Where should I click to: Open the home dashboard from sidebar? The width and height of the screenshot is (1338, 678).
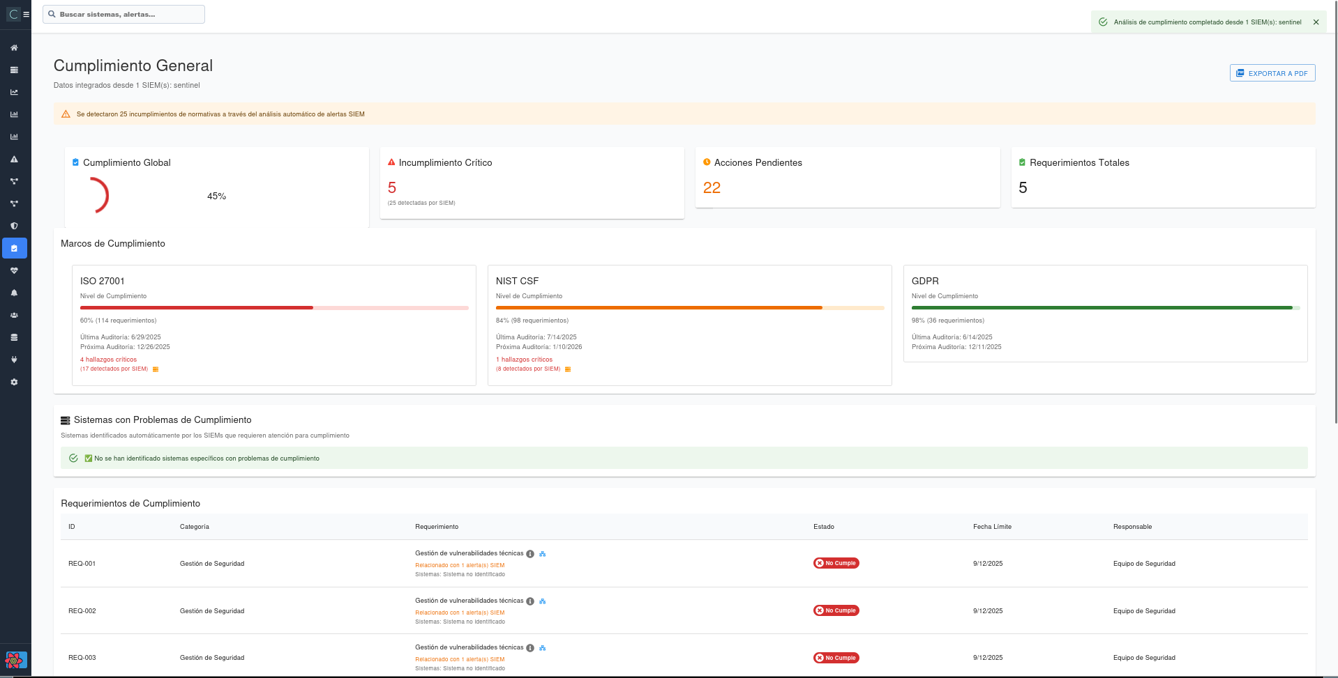click(x=14, y=48)
